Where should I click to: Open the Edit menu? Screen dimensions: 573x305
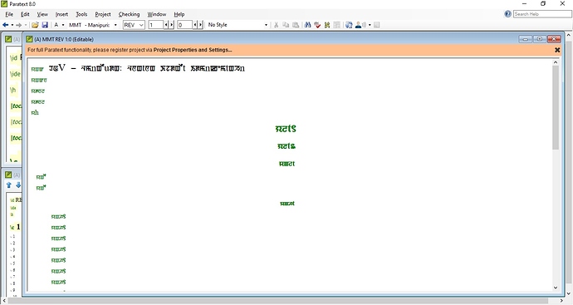pos(25,14)
